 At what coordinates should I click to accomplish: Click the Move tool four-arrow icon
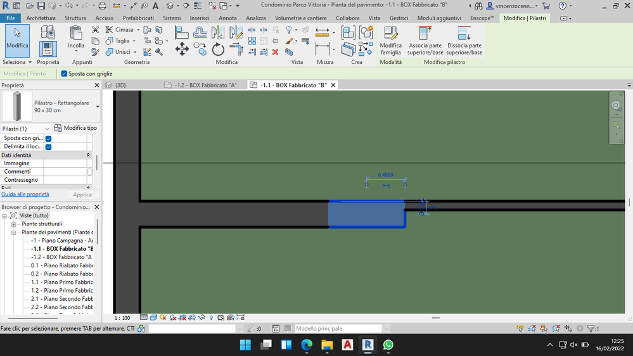coord(182,49)
